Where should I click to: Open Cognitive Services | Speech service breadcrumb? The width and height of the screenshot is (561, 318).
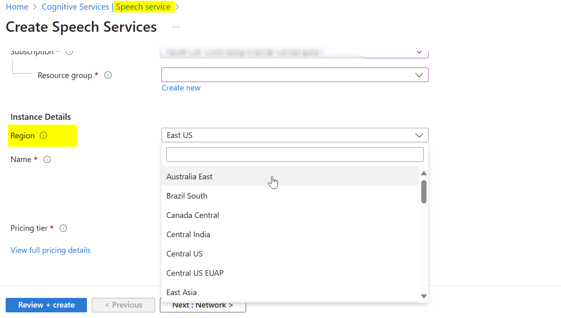tap(106, 7)
